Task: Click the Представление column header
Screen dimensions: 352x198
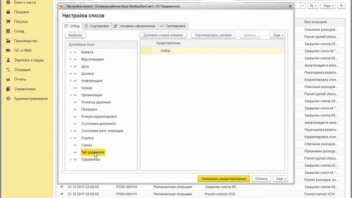Action: [168, 43]
